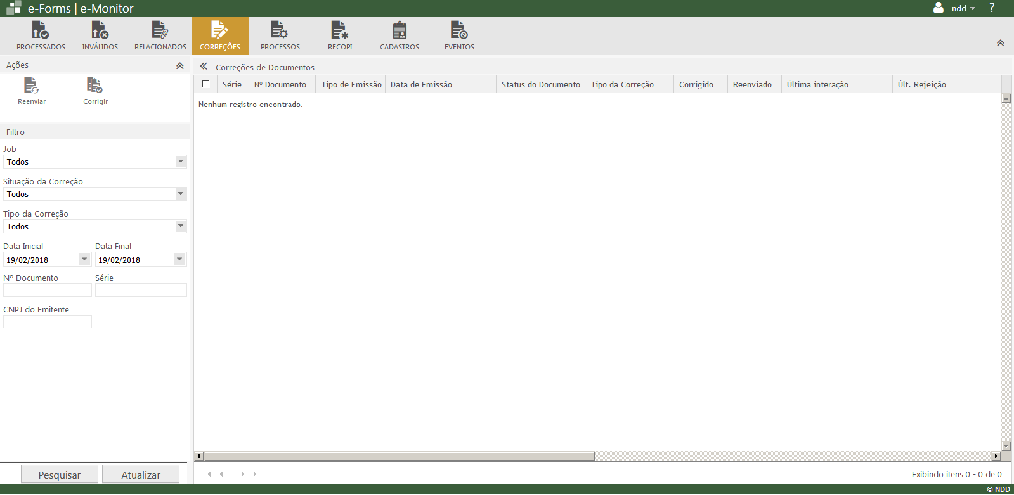
Task: Click the Atualizar button
Action: pos(141,474)
